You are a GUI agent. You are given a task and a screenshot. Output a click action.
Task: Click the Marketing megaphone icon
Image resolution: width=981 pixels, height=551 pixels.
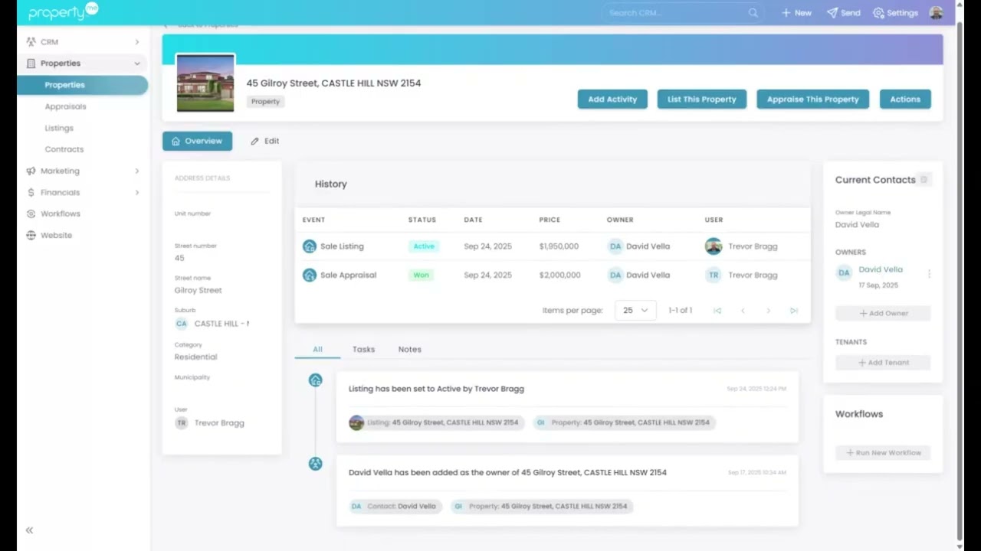tap(31, 171)
